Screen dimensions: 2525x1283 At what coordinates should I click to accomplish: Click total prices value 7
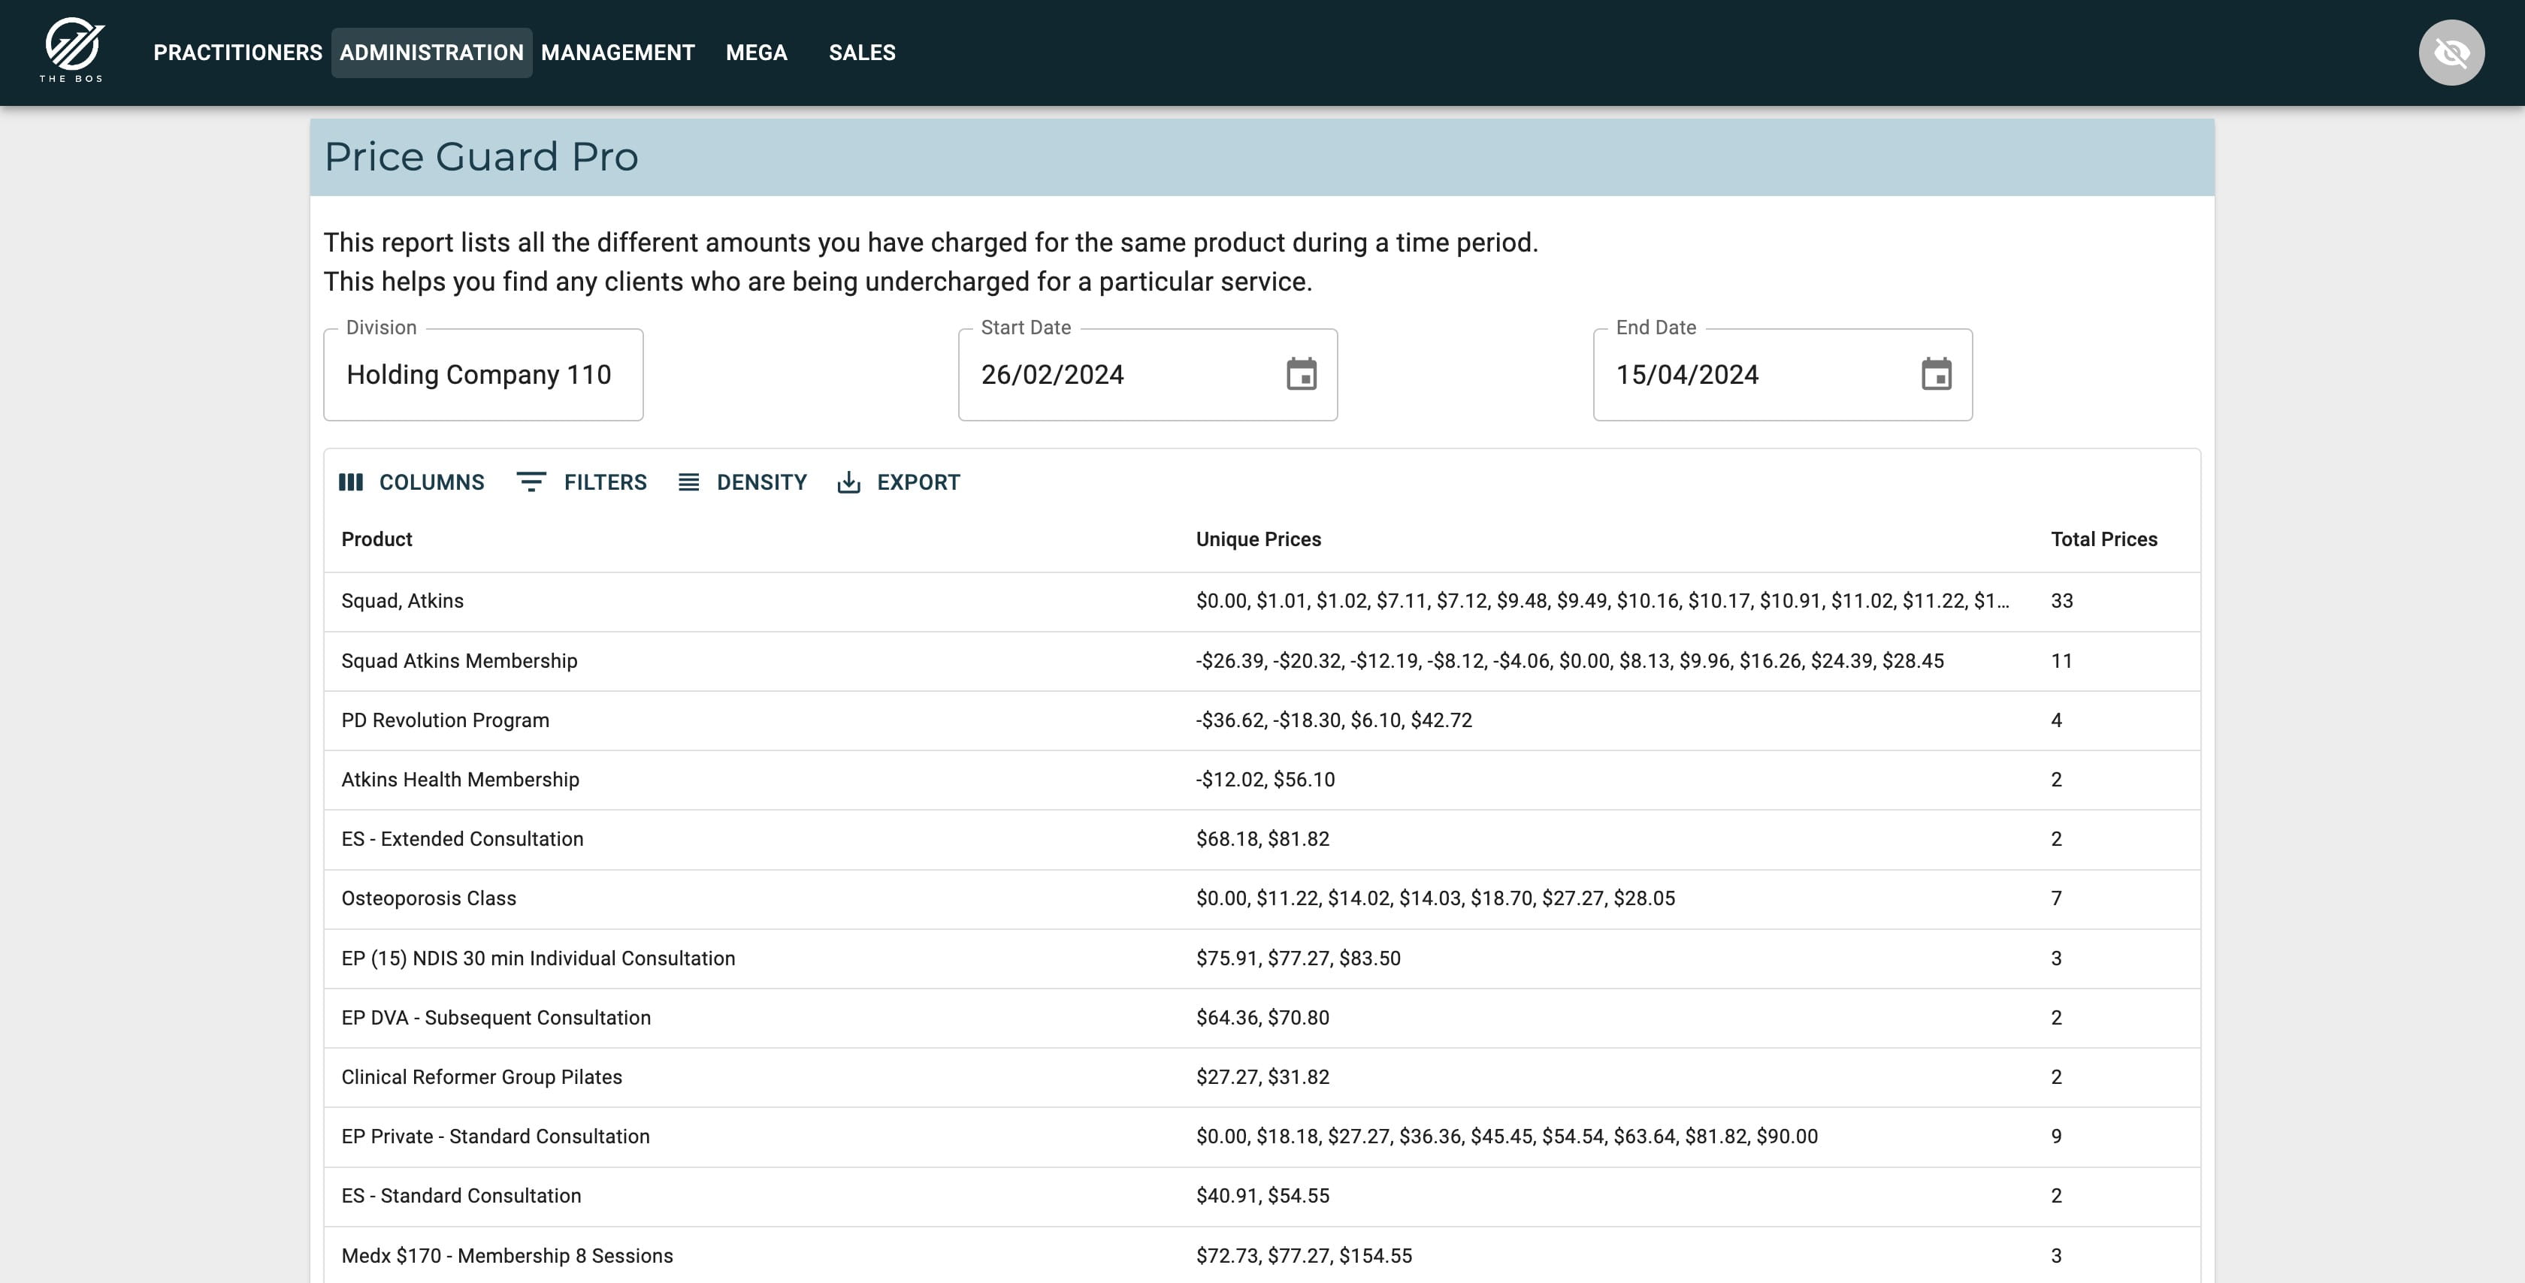tap(2057, 898)
